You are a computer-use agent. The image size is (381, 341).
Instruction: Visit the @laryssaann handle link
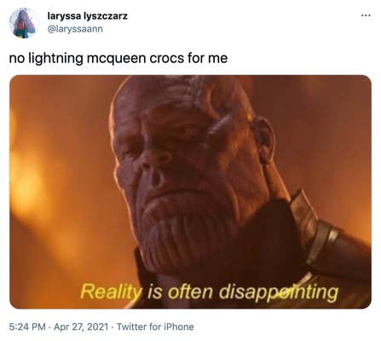(75, 29)
